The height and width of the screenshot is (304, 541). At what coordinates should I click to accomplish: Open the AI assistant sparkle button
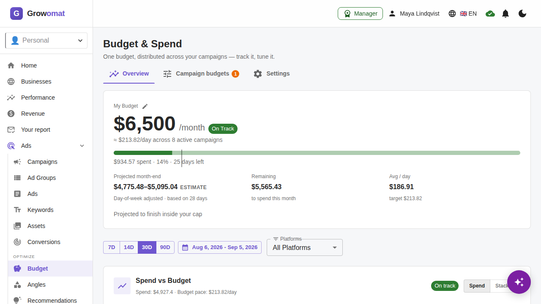click(x=519, y=282)
